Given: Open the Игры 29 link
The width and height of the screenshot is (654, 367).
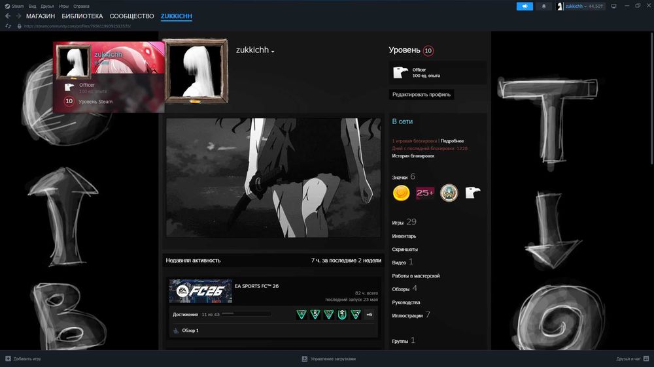Looking at the screenshot, I should tap(404, 222).
